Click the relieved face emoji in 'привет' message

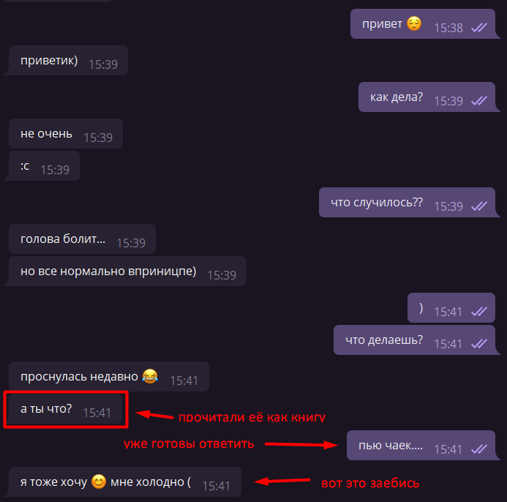tap(414, 23)
